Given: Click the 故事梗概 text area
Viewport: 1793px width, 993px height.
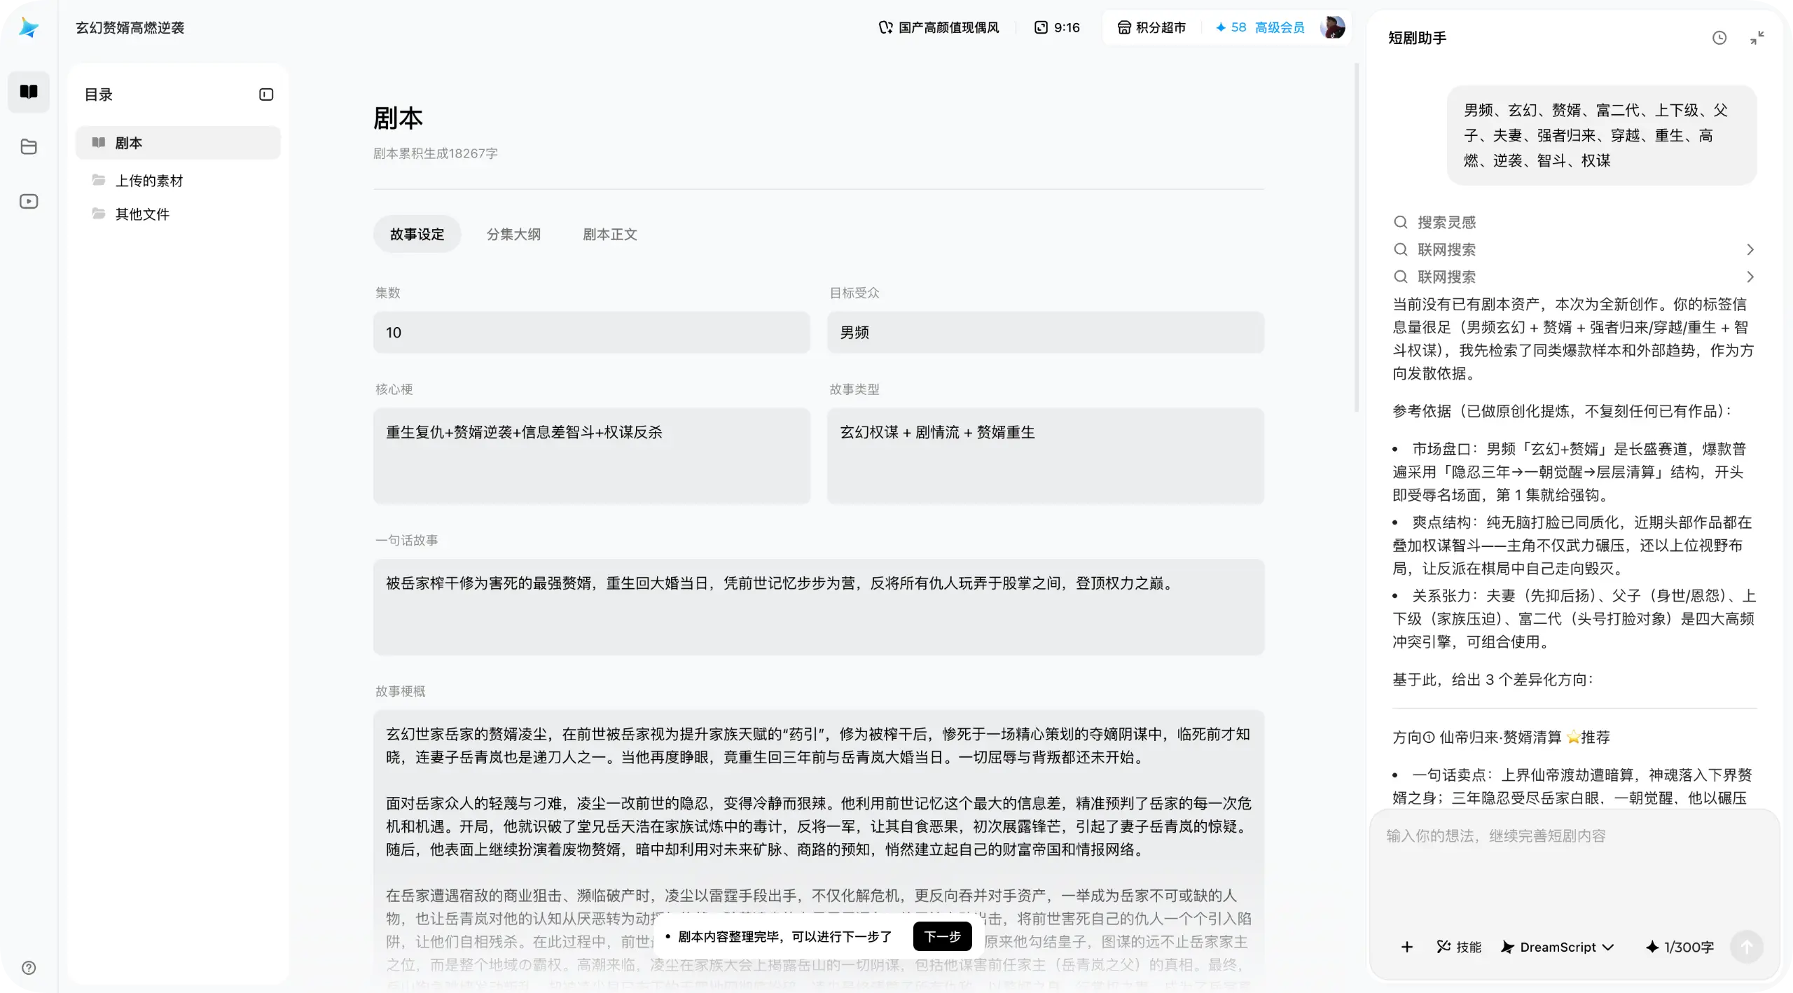Looking at the screenshot, I should click(819, 851).
